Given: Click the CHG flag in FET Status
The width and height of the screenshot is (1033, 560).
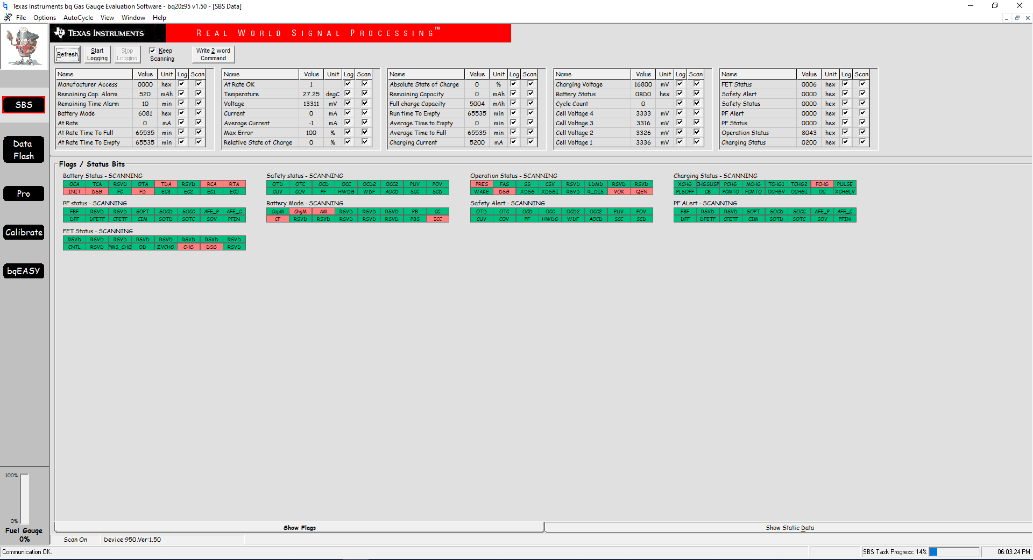Looking at the screenshot, I should coord(188,247).
